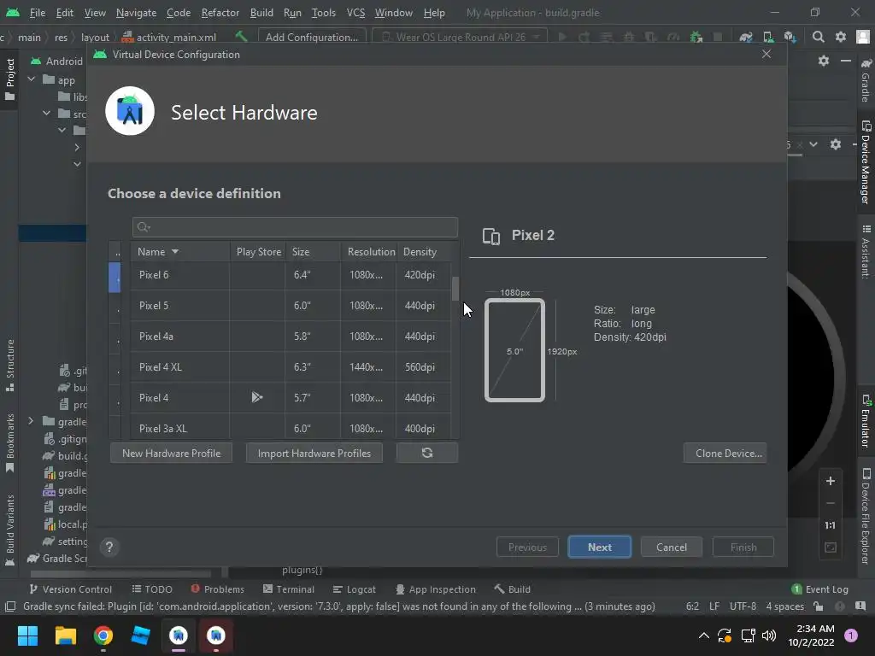Show hidden system tray icons chevron
Viewport: 875px width, 656px height.
704,635
